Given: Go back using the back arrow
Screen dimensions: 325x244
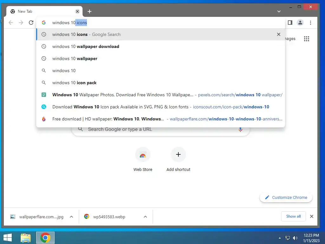Looking at the screenshot, I should pos(11,23).
